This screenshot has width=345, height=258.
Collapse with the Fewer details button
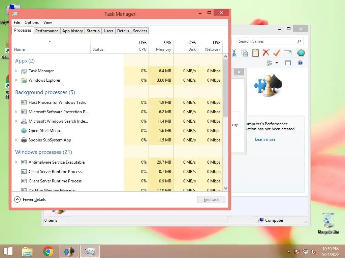[30, 200]
